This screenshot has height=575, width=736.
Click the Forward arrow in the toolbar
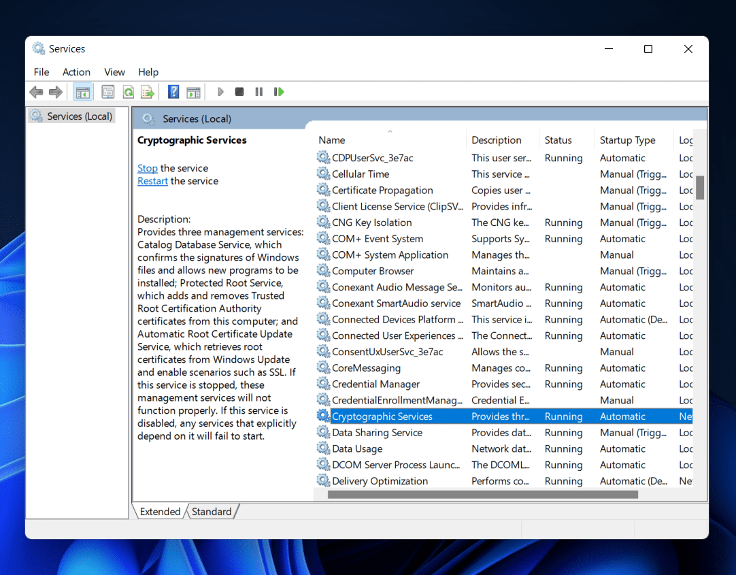point(56,92)
